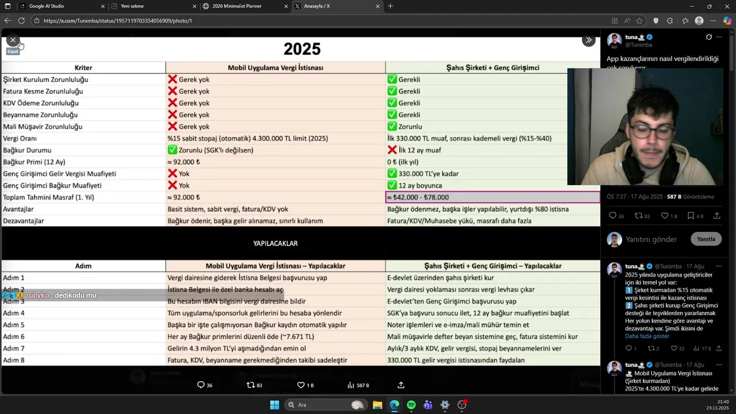Click the @Tunimba handle at panel top
Image resolution: width=736 pixels, height=414 pixels.
pyautogui.click(x=638, y=45)
